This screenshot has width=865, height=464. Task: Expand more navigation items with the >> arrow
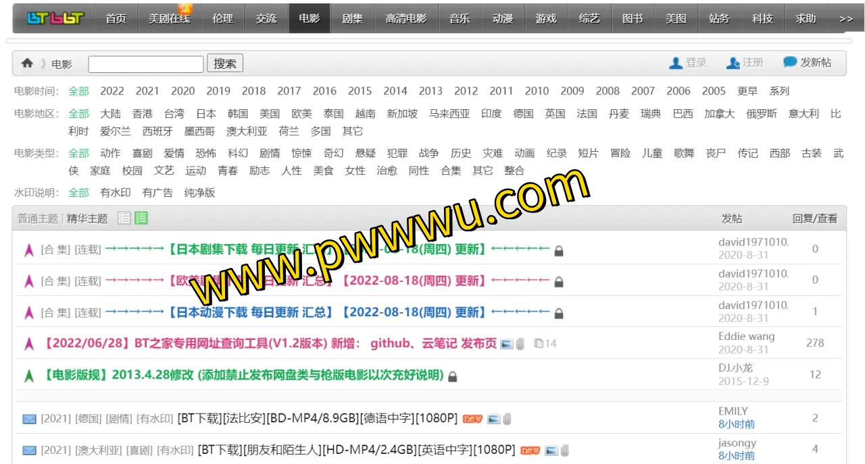point(845,19)
